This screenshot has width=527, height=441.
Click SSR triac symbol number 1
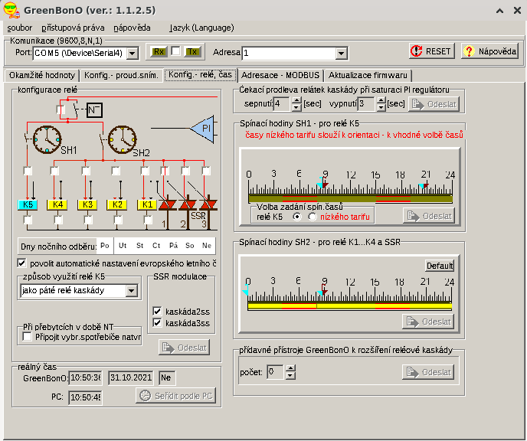tap(168, 205)
